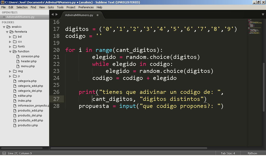This screenshot has height=168, width=266.
Task: Toggle the side bar panel switcher icon
Action: 4,153
